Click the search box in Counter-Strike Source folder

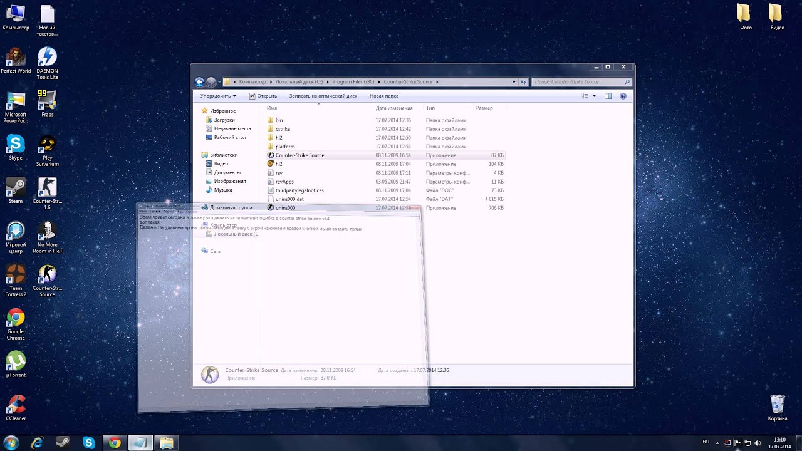pyautogui.click(x=581, y=81)
